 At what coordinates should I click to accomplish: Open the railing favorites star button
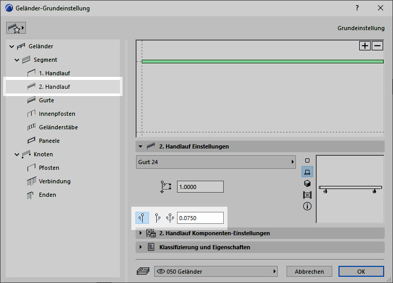[x=16, y=28]
